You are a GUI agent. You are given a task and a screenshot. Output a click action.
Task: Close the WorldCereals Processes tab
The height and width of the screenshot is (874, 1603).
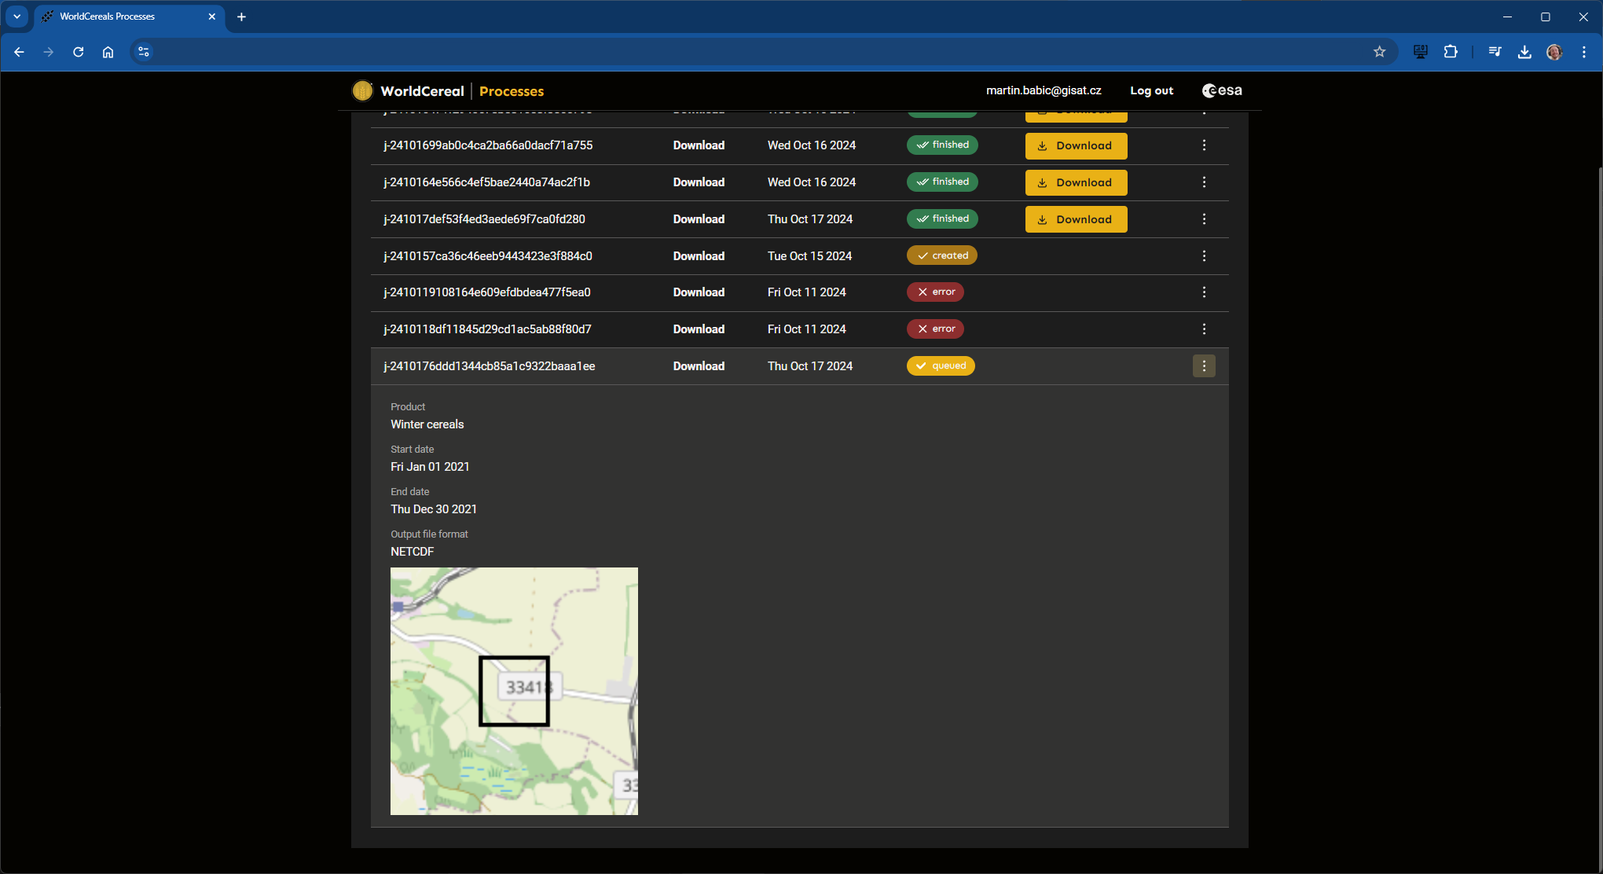coord(211,17)
